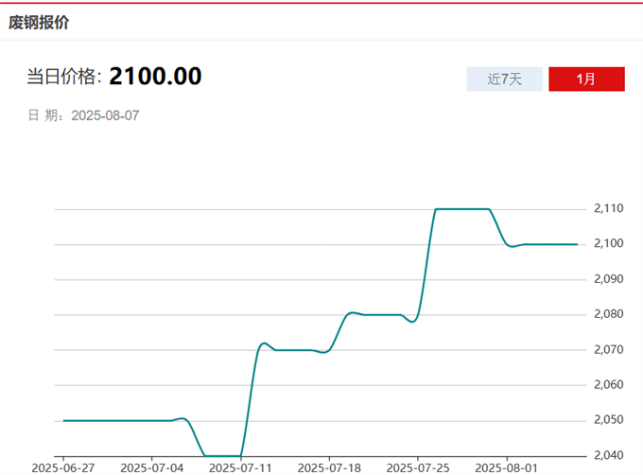The image size is (643, 475).
Task: Select the 2025-08-01 x-axis label
Action: 507,467
